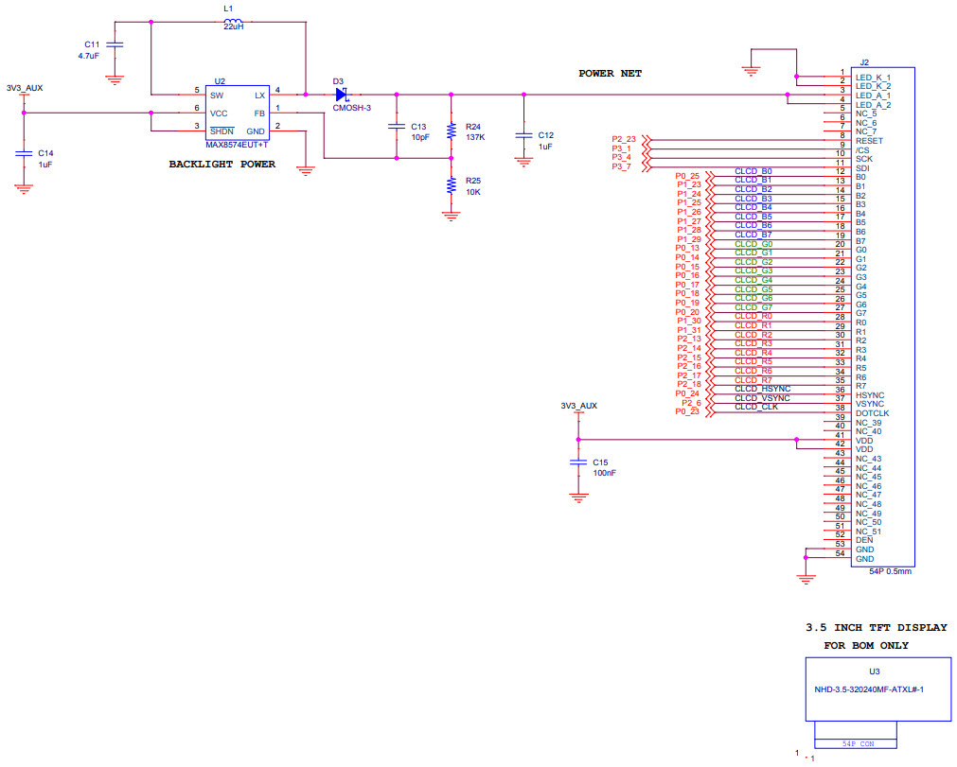This screenshot has width=957, height=767.
Task: Select capacitor C15 100nF symbol
Action: (x=578, y=464)
